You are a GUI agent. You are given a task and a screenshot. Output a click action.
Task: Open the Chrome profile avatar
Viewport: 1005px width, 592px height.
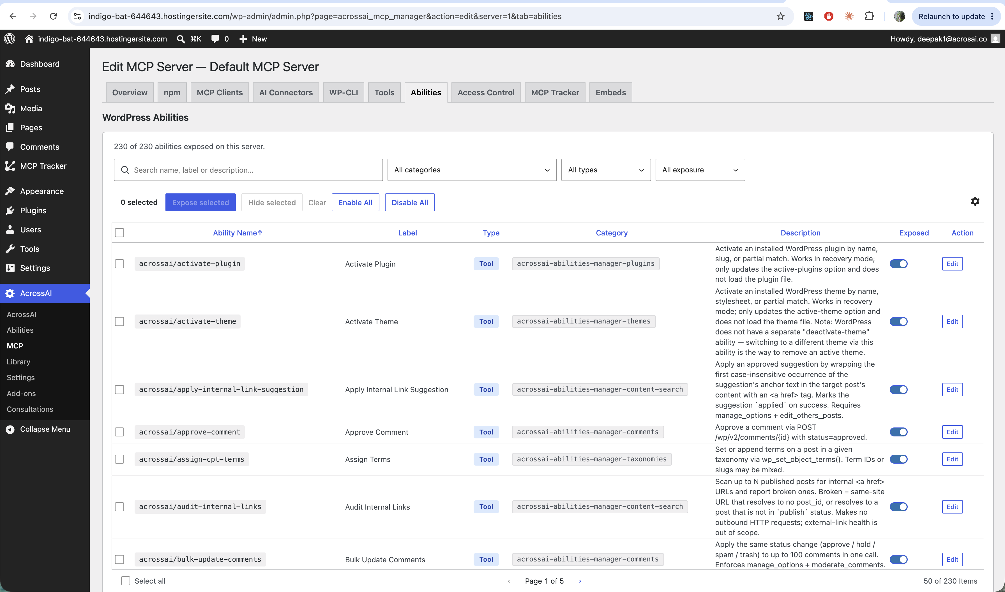[899, 16]
